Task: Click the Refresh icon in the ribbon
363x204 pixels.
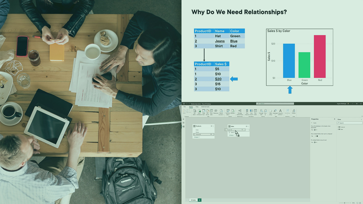Action: coord(233,111)
